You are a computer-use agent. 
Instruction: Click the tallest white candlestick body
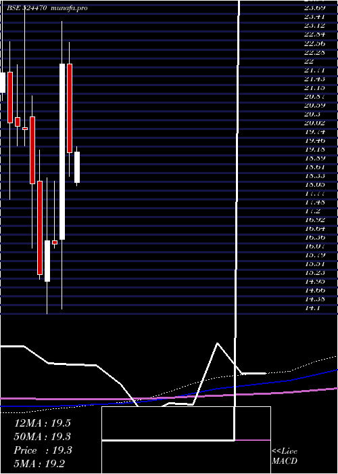tap(62, 152)
